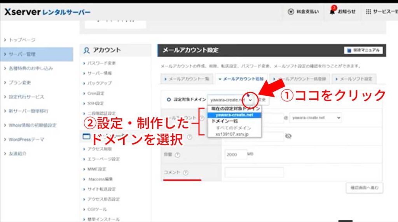Screen dimensions: 398x222
Task: Open サーバー情報 in the アカウント menu
Action: [99, 73]
